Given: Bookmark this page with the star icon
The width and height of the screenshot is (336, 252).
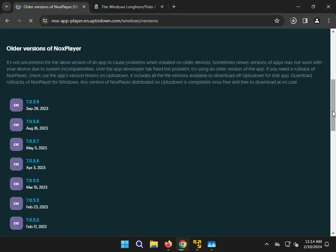Looking at the screenshot, I should click(277, 21).
